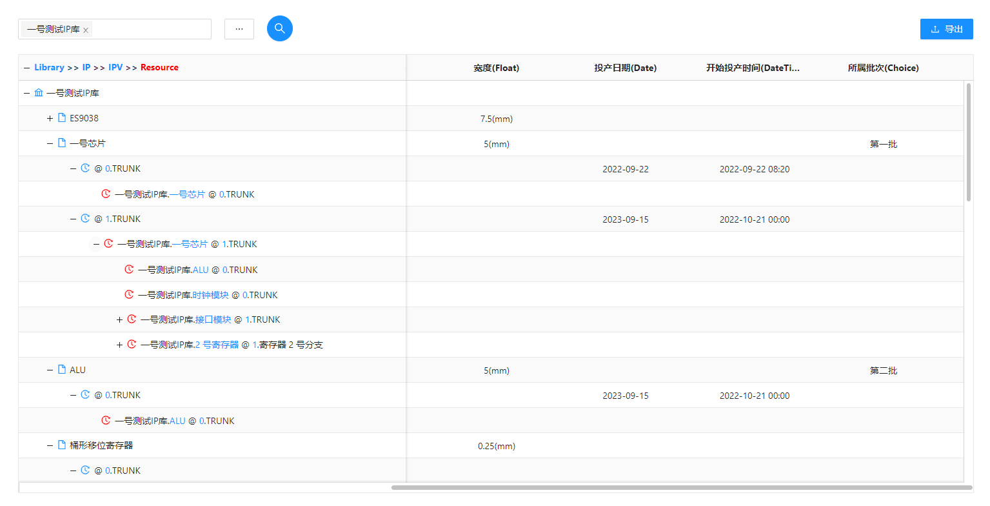The width and height of the screenshot is (990, 506).
Task: Click the Library level in header breadcrumb
Action: [49, 67]
